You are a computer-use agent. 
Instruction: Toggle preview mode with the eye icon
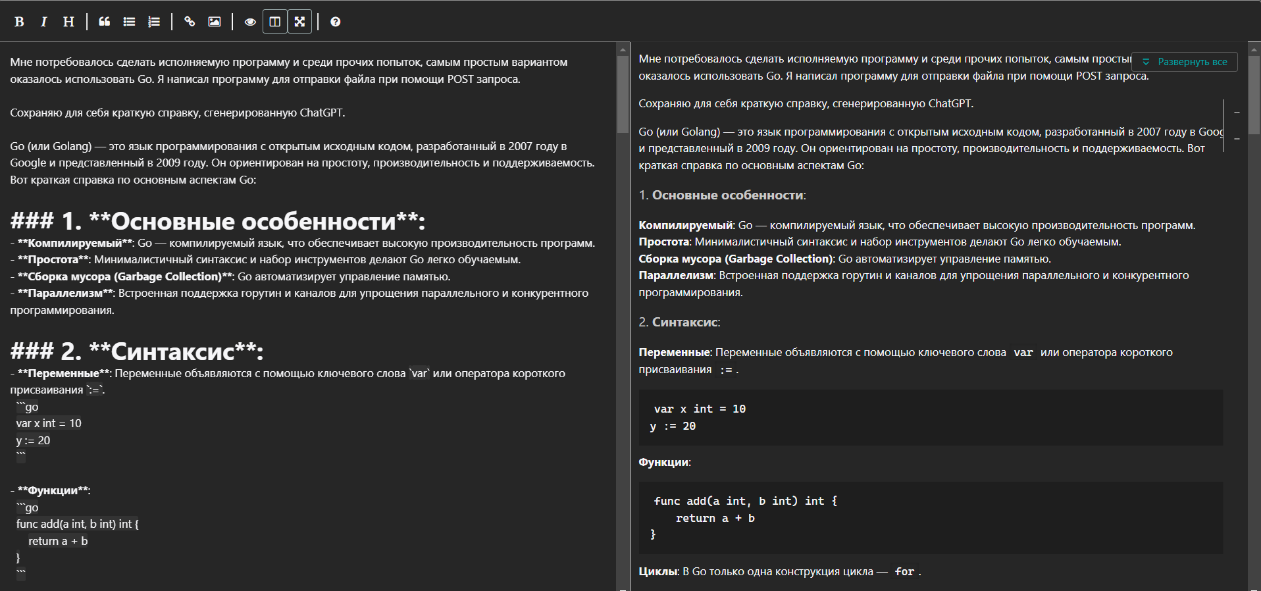pos(250,22)
